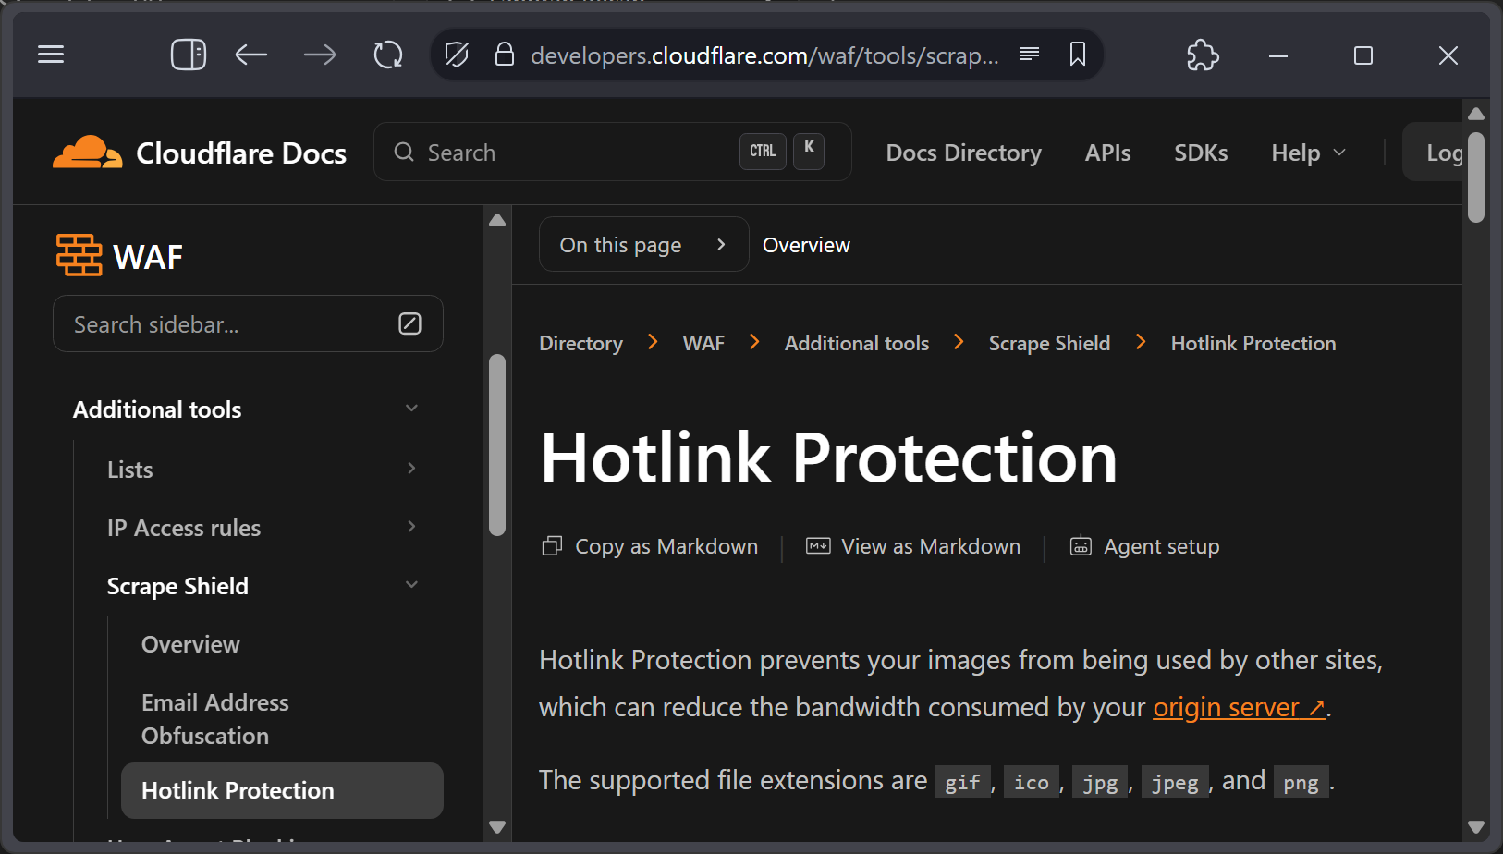The height and width of the screenshot is (854, 1503).
Task: Toggle reader mode icon in address bar
Action: 1030,54
